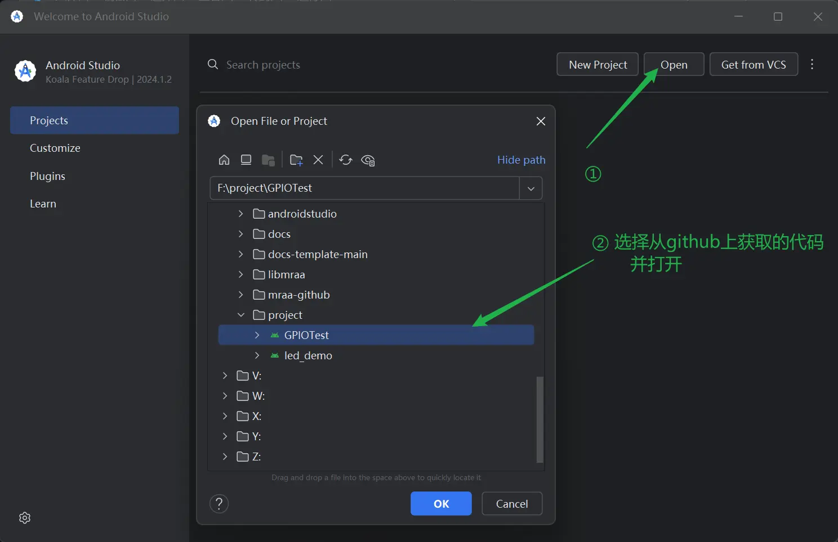Go to the Learn section

tap(95, 204)
